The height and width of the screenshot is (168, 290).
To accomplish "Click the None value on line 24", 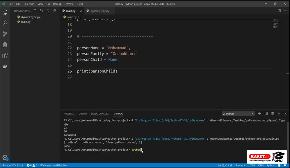I will [113, 59].
